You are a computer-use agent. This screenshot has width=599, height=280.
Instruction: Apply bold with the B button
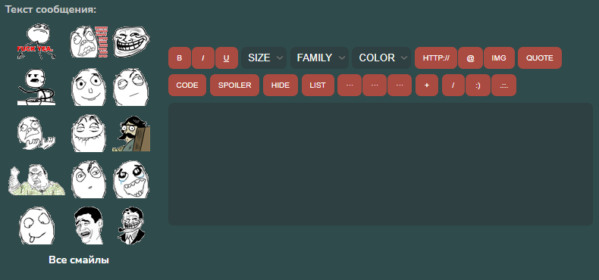180,58
